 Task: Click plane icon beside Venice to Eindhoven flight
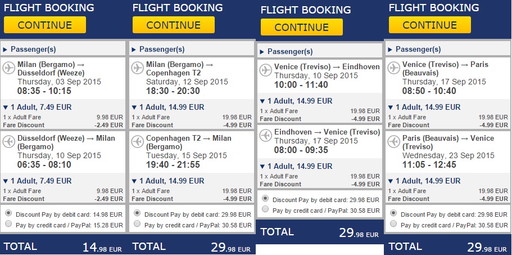(x=266, y=70)
